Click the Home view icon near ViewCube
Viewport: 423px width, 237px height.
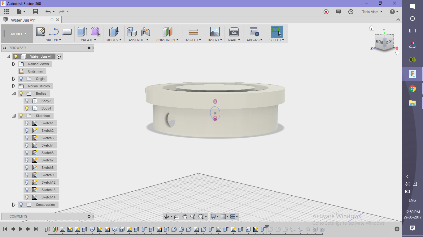[372, 28]
